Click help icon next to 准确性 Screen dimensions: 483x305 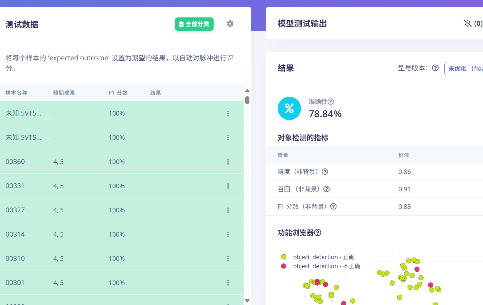pyautogui.click(x=331, y=102)
